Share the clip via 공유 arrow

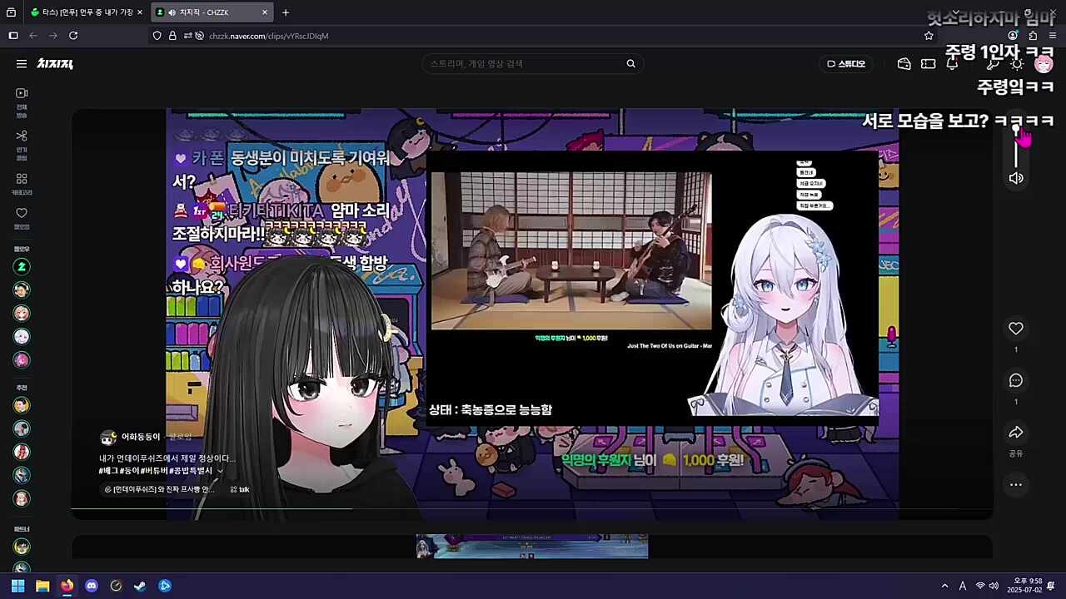point(1016,433)
